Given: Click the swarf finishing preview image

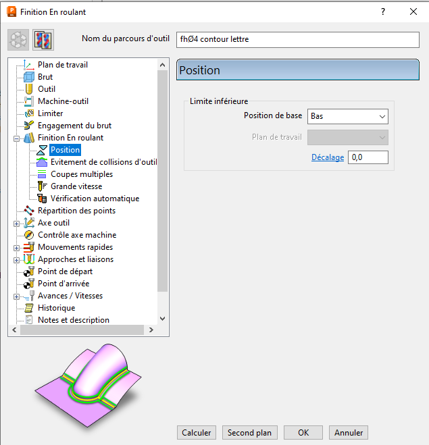Looking at the screenshot, I should 88,386.
